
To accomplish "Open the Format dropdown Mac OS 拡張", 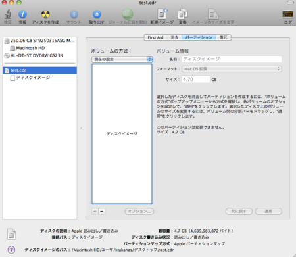I will (x=232, y=69).
